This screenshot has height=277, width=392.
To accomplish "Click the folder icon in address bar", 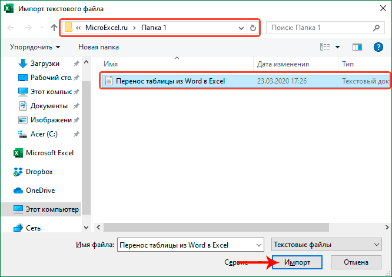I will [x=68, y=28].
